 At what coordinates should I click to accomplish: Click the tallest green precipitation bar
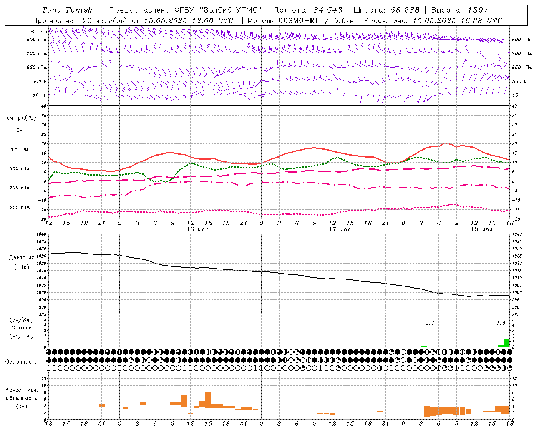(x=507, y=343)
